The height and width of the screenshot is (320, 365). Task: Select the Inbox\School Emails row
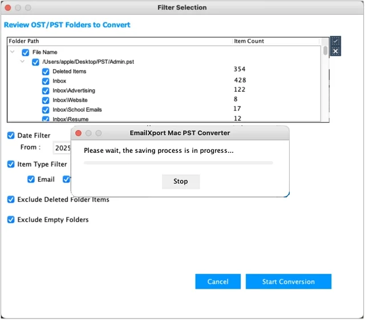pyautogui.click(x=77, y=110)
